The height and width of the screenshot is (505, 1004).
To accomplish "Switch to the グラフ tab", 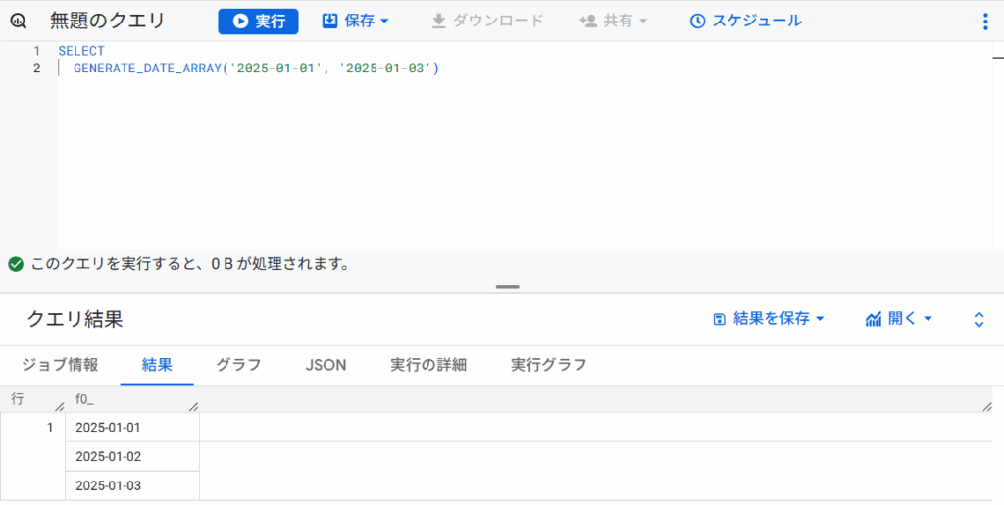I will pyautogui.click(x=239, y=365).
